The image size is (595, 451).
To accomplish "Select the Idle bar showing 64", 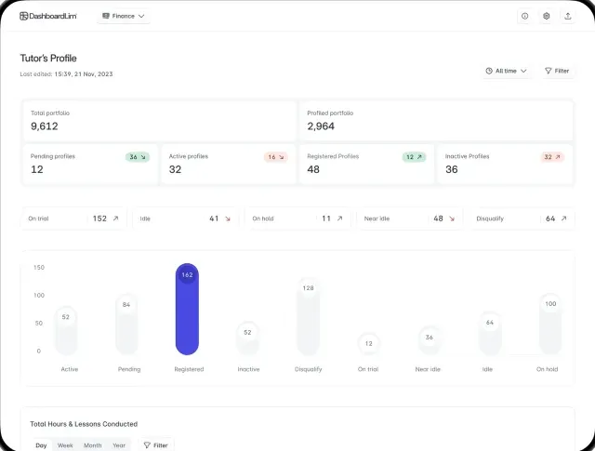I will pos(490,333).
